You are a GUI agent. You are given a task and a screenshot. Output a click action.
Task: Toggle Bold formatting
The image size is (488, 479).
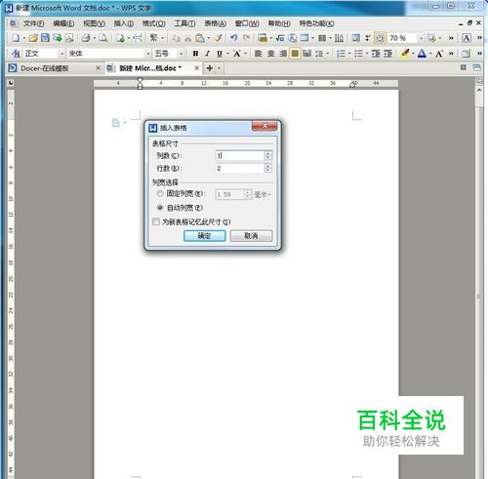(195, 54)
